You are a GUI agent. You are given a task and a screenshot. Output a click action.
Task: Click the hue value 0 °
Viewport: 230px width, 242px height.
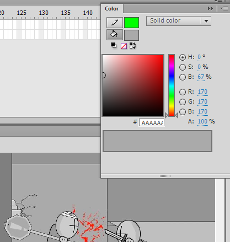(x=201, y=57)
